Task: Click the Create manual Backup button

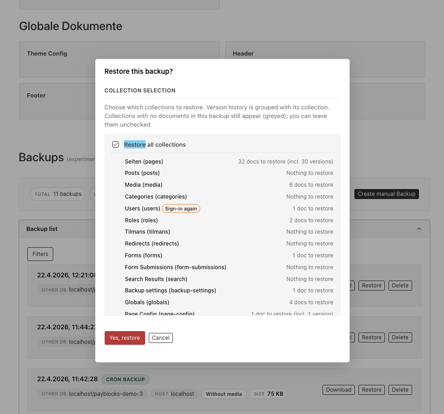Action: [387, 194]
